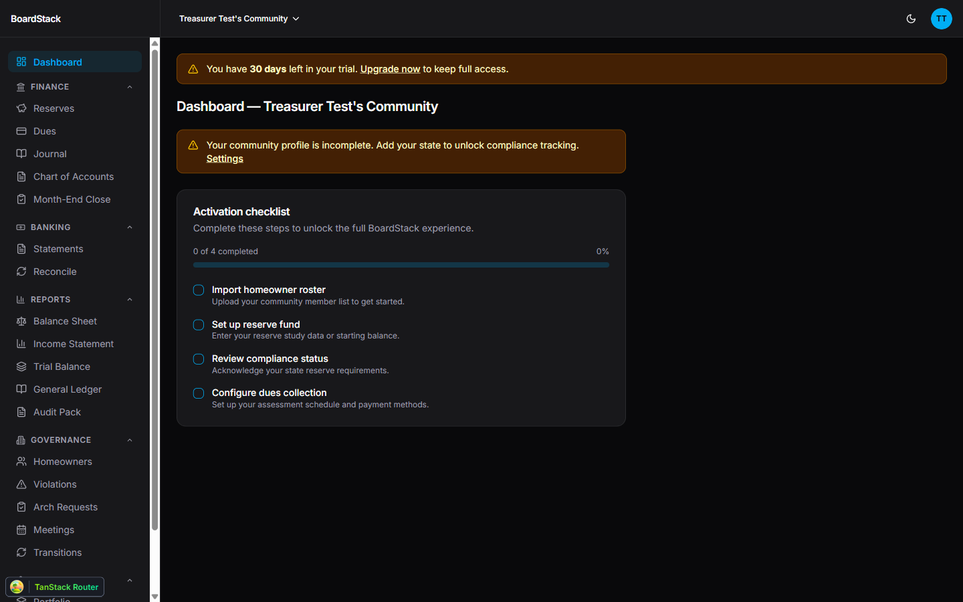This screenshot has width=963, height=602.
Task: Click the Banking section card icon
Action: tap(21, 227)
